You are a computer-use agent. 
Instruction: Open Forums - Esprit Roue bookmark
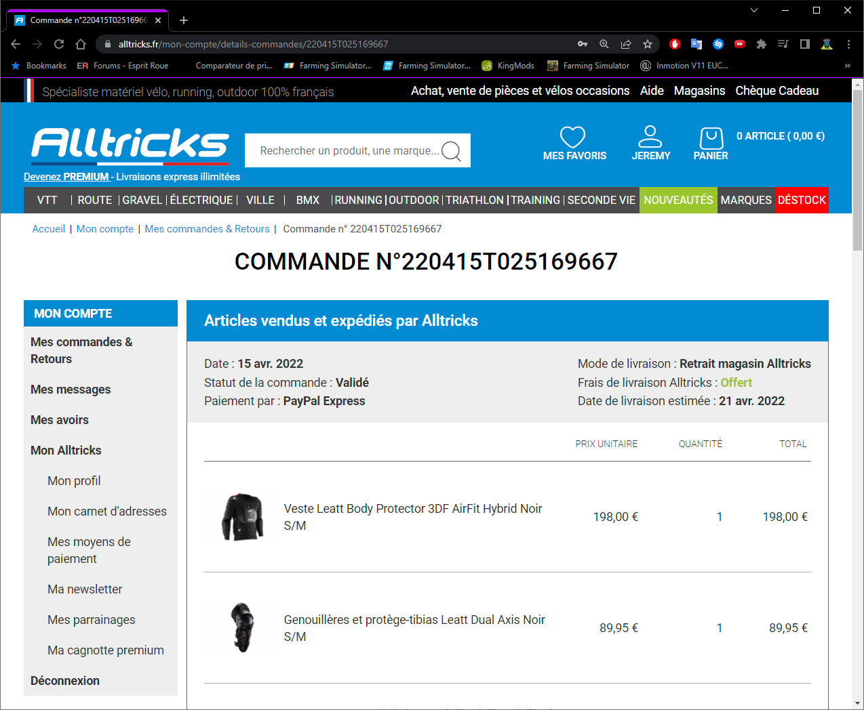pos(123,66)
